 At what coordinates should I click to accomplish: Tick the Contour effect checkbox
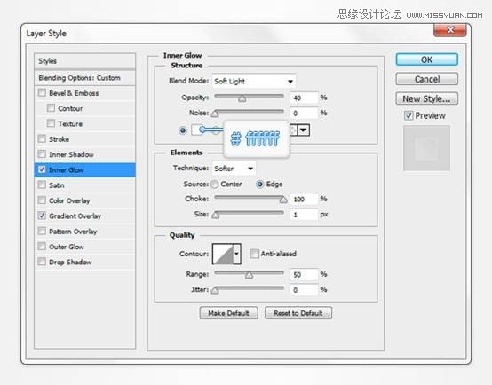pyautogui.click(x=51, y=108)
